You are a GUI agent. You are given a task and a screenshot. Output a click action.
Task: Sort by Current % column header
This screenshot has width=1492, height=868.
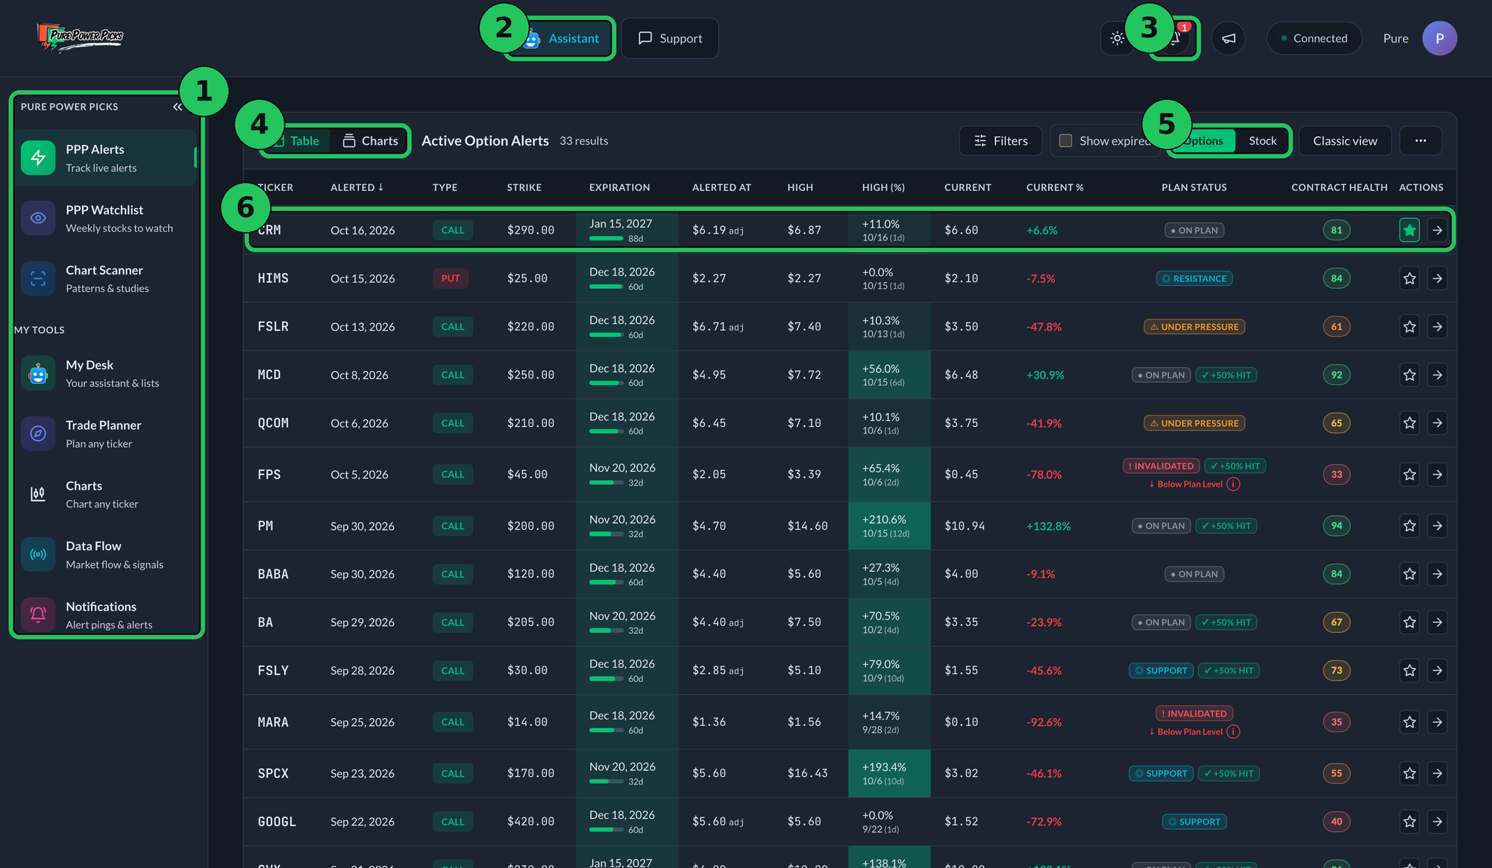coord(1055,187)
